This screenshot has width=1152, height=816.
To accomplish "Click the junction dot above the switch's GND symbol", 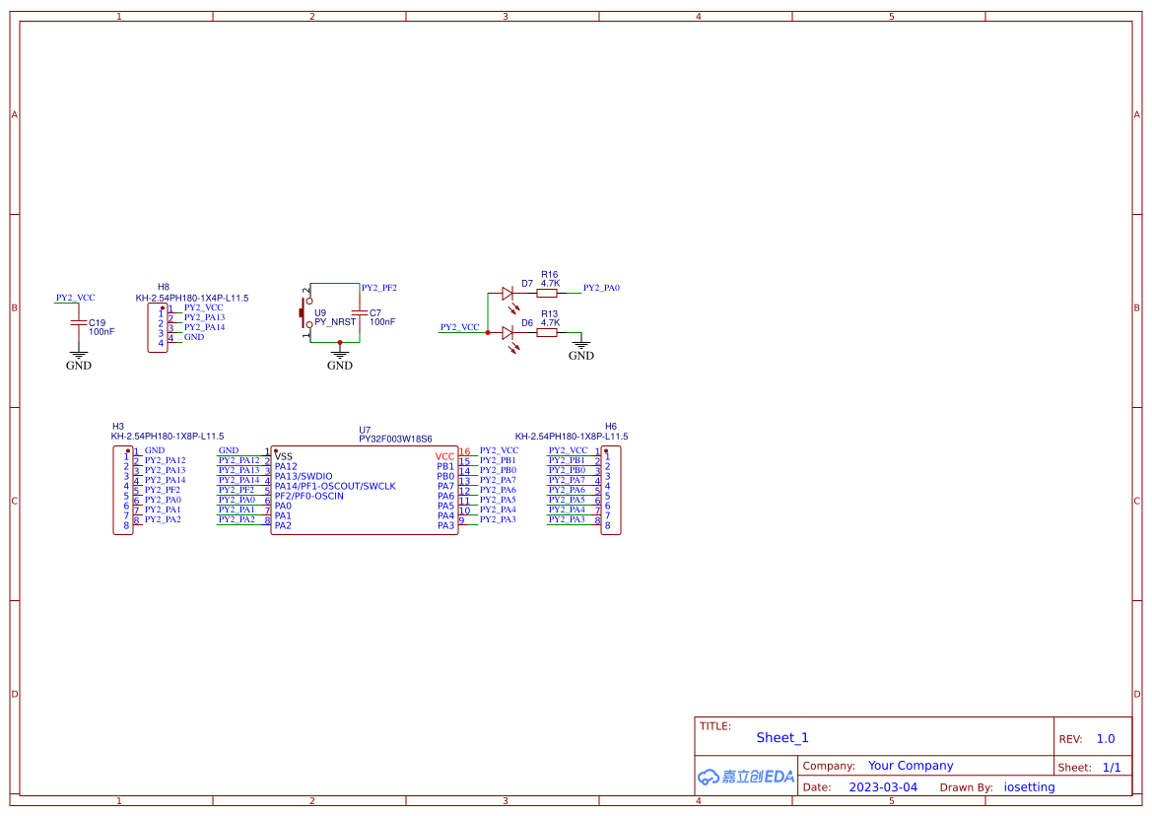I will (339, 342).
